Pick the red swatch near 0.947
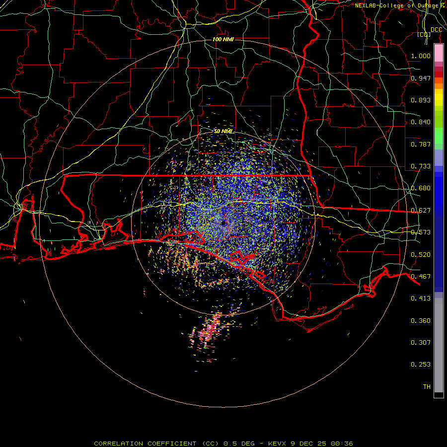The width and height of the screenshot is (447, 447). (x=439, y=74)
